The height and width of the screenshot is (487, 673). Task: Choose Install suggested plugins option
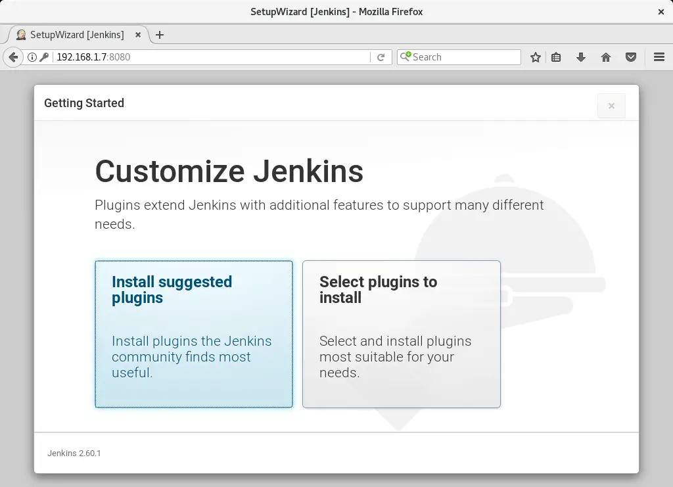(x=194, y=334)
